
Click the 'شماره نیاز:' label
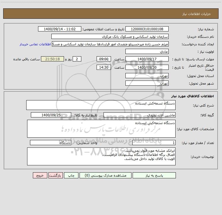206,29
